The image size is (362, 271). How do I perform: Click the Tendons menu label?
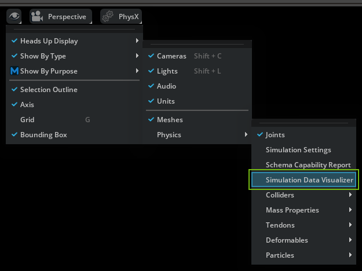point(280,225)
